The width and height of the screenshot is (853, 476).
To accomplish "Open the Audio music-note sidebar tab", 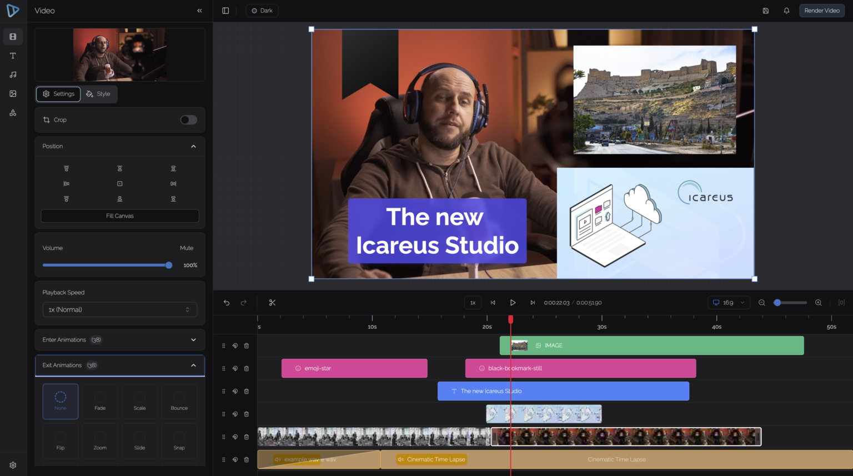I will pyautogui.click(x=13, y=74).
